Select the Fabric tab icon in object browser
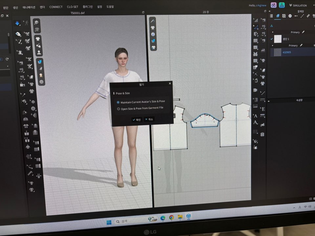315x236 pixels. pos(278,16)
